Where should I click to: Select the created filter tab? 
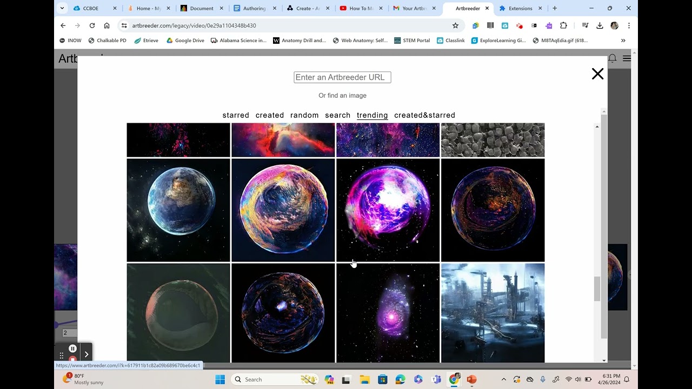tap(270, 115)
